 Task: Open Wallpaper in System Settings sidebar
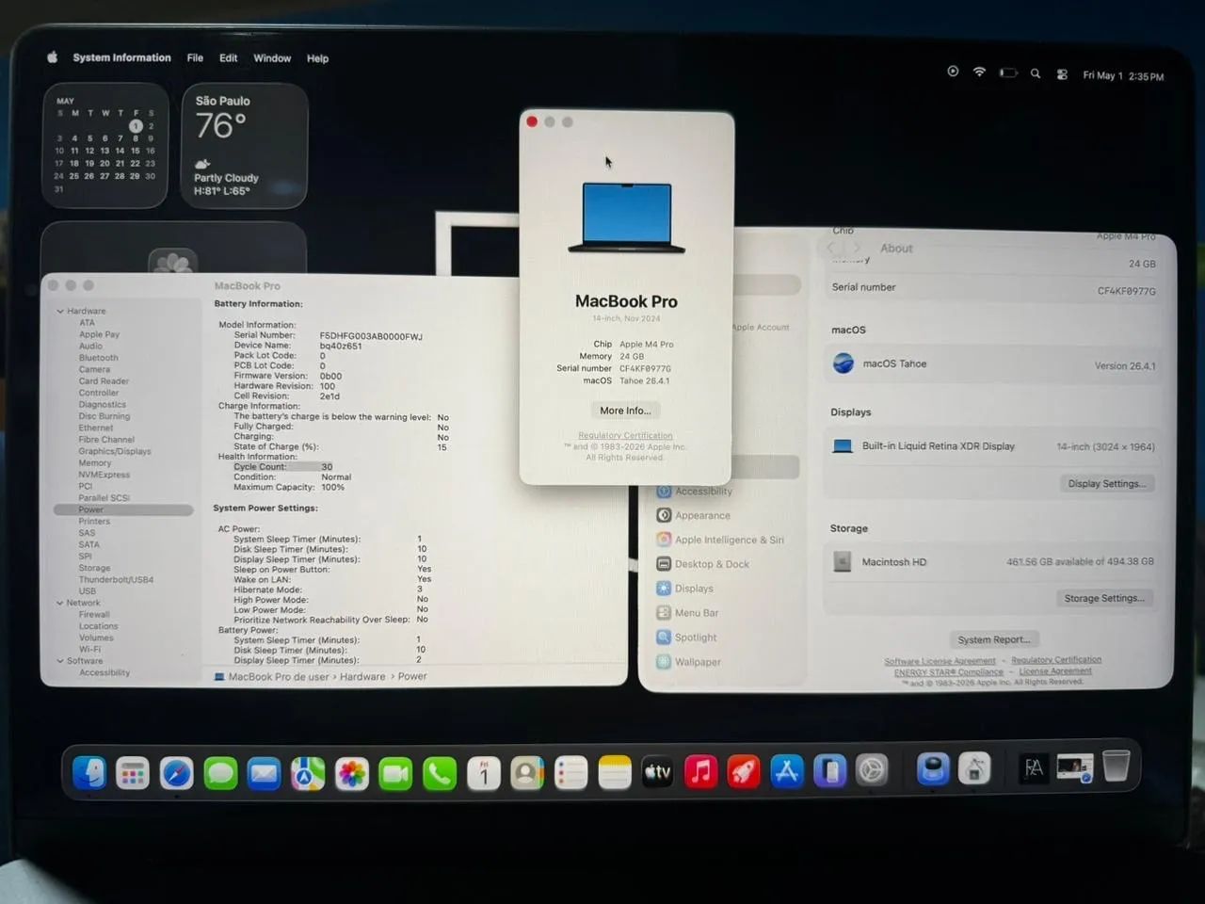(688, 662)
